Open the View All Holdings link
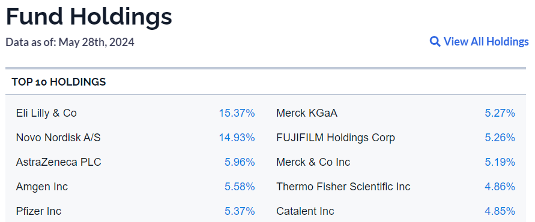This screenshot has height=222, width=535. (479, 41)
